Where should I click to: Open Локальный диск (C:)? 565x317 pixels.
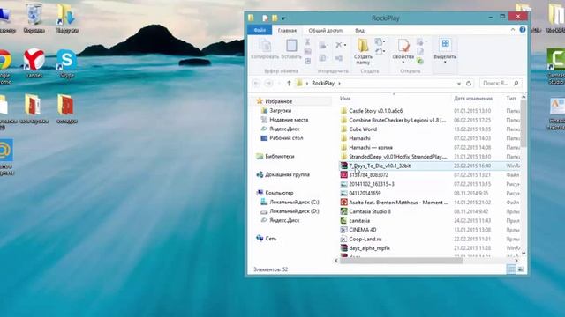click(x=294, y=202)
